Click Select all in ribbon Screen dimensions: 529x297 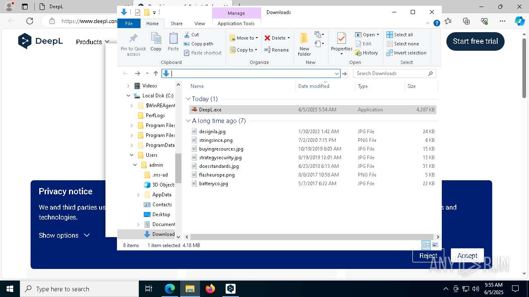[x=400, y=35]
